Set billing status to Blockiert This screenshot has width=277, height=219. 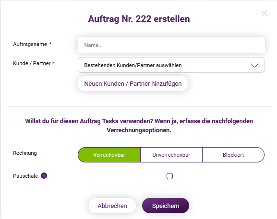tap(233, 155)
